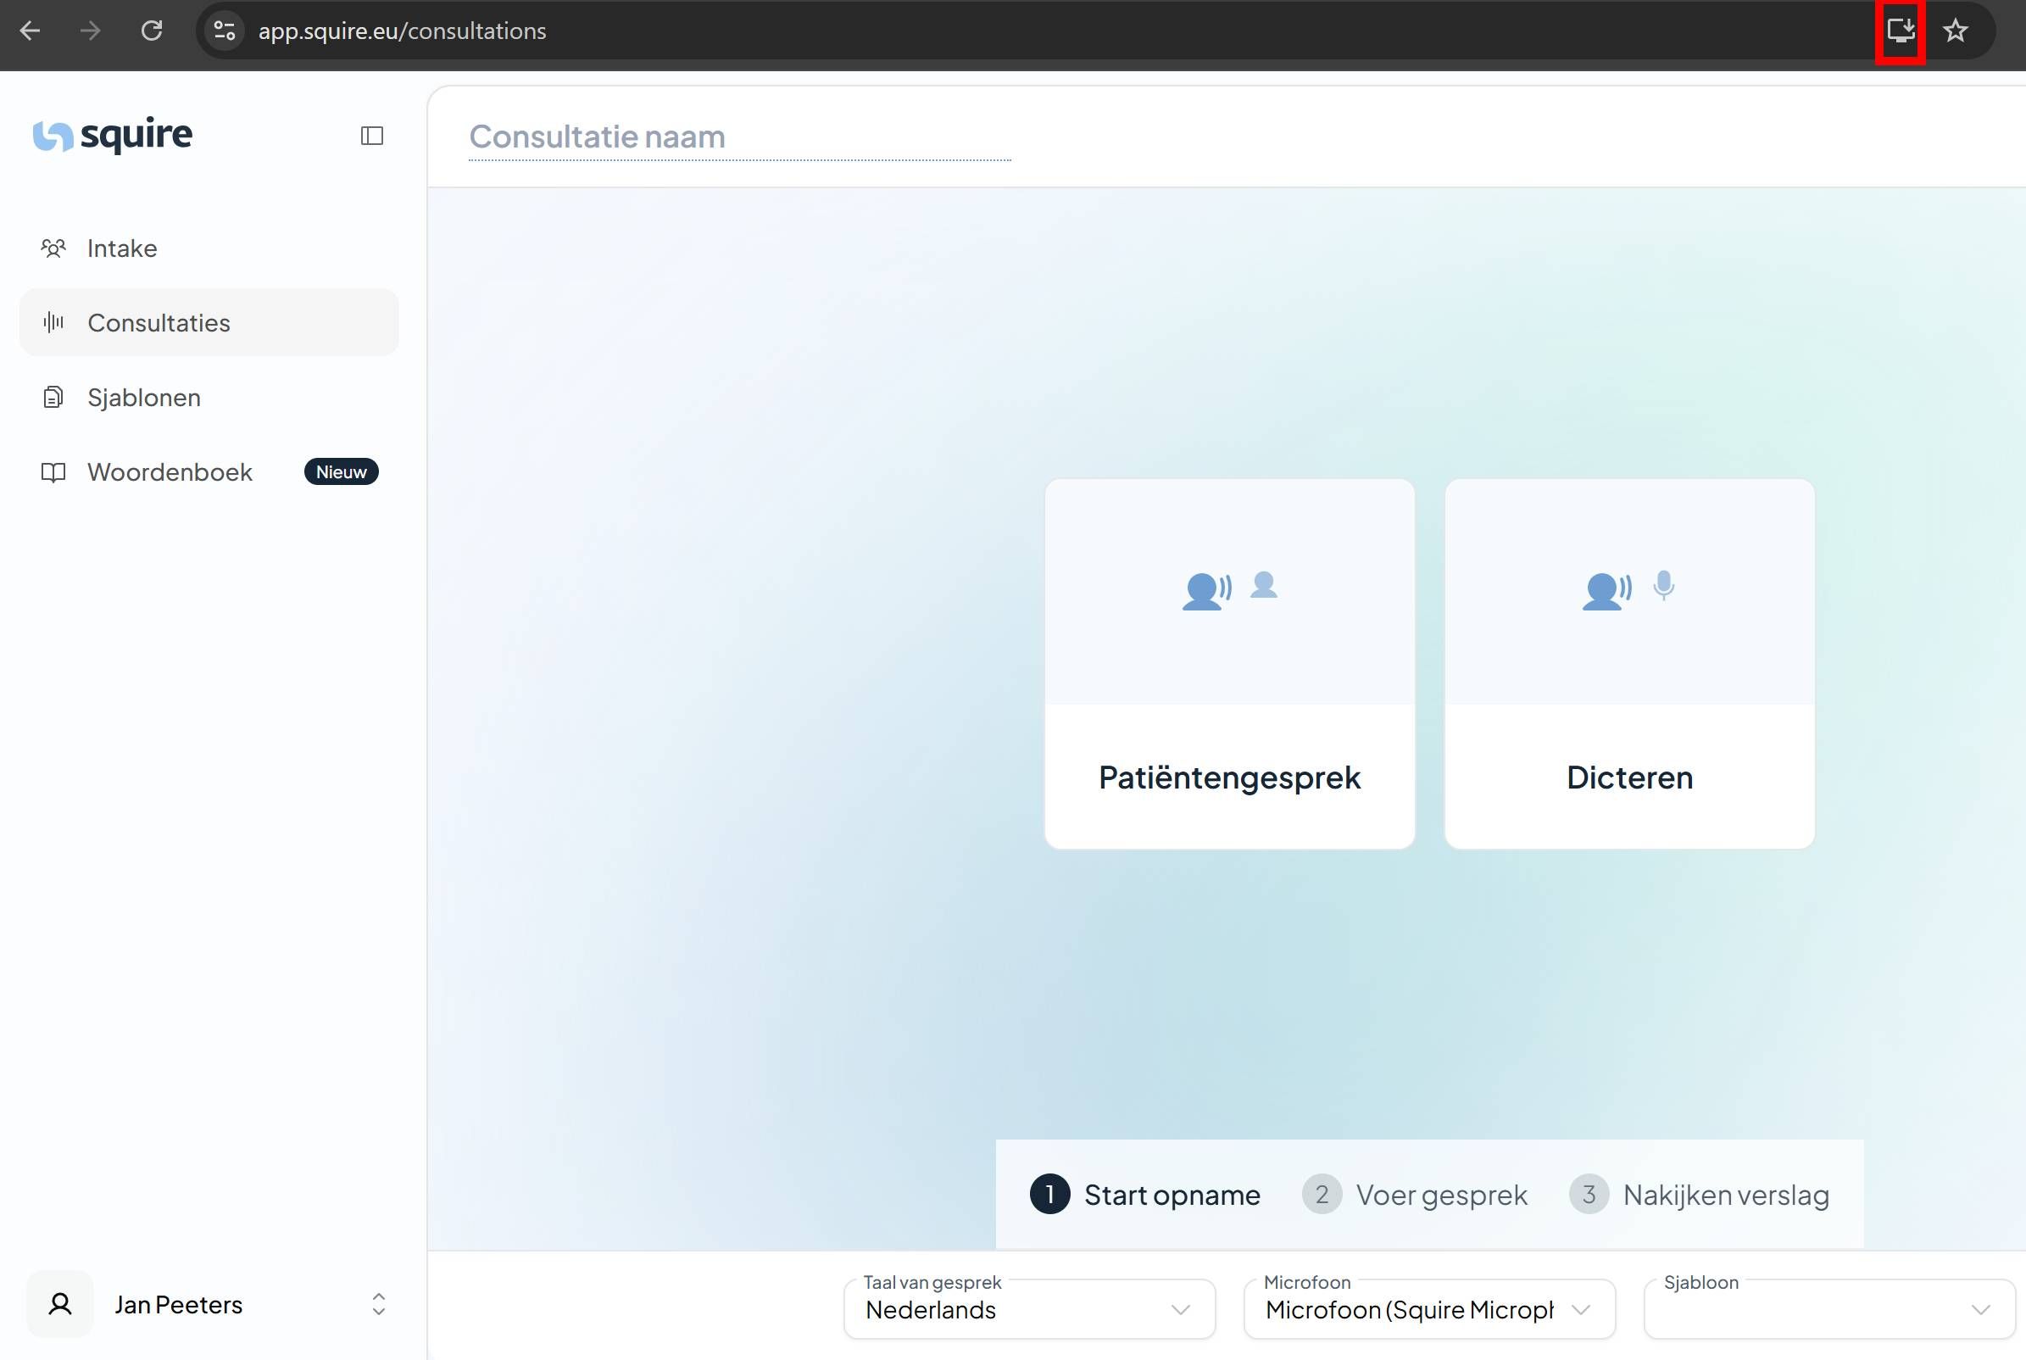Choose the Patiëntengesprek card
The width and height of the screenshot is (2026, 1360).
[x=1229, y=664]
